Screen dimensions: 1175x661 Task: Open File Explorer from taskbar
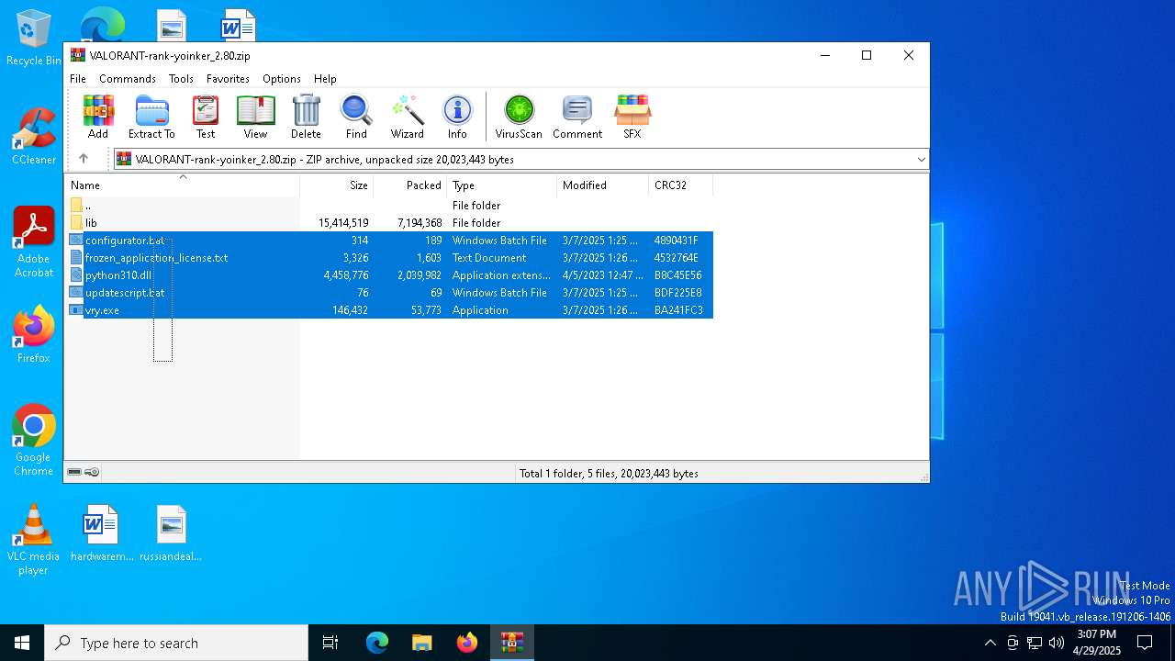pos(422,643)
